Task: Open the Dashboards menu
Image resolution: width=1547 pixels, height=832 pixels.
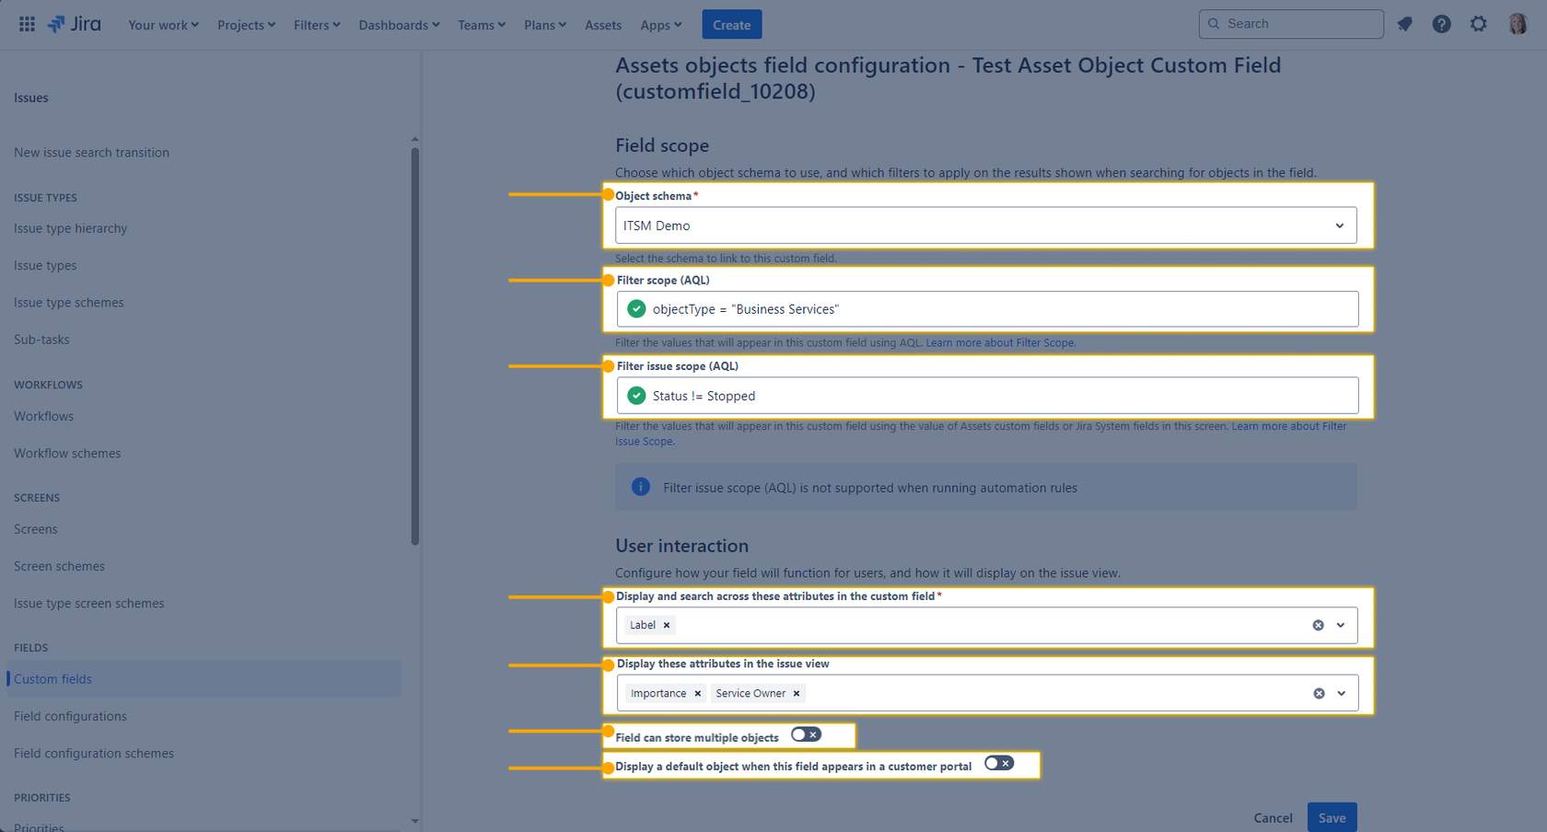Action: 399,25
